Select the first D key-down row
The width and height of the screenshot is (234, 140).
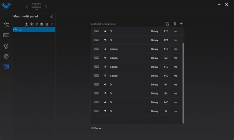(136, 31)
